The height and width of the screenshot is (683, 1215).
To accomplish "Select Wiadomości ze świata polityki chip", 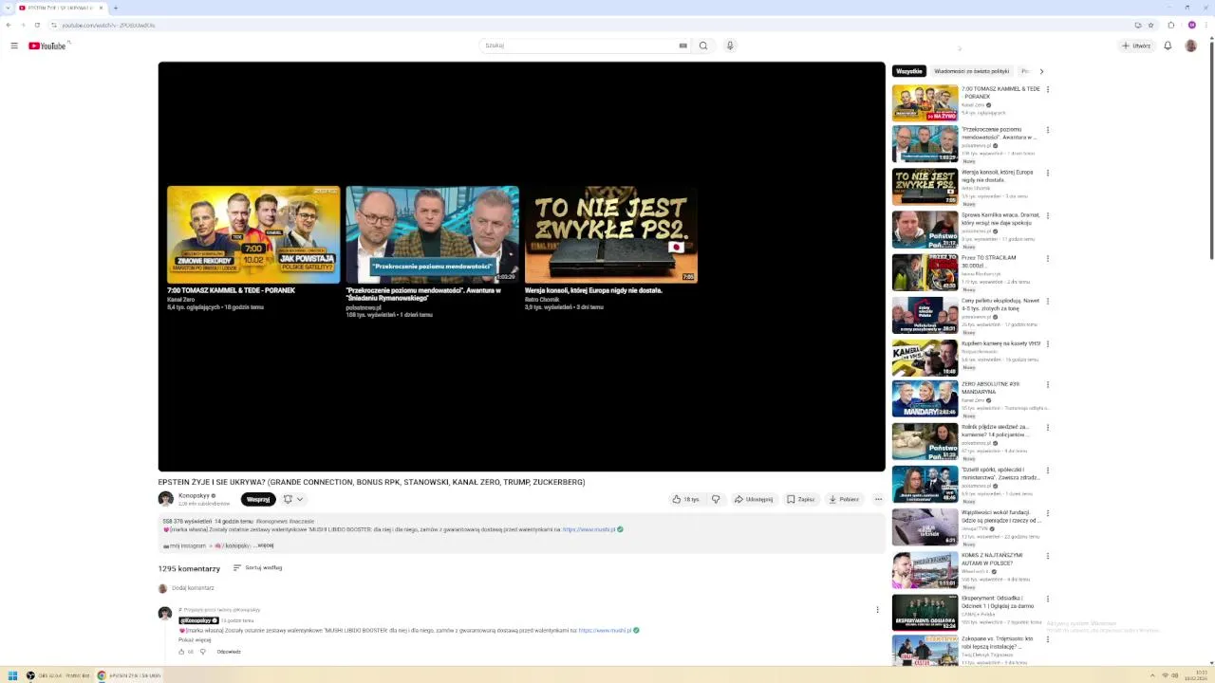I will point(971,71).
